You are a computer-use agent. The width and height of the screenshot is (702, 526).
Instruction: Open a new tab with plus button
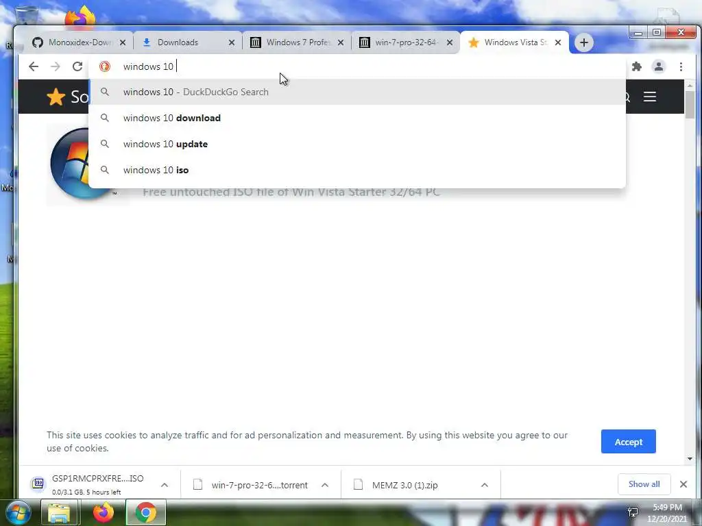(x=584, y=42)
